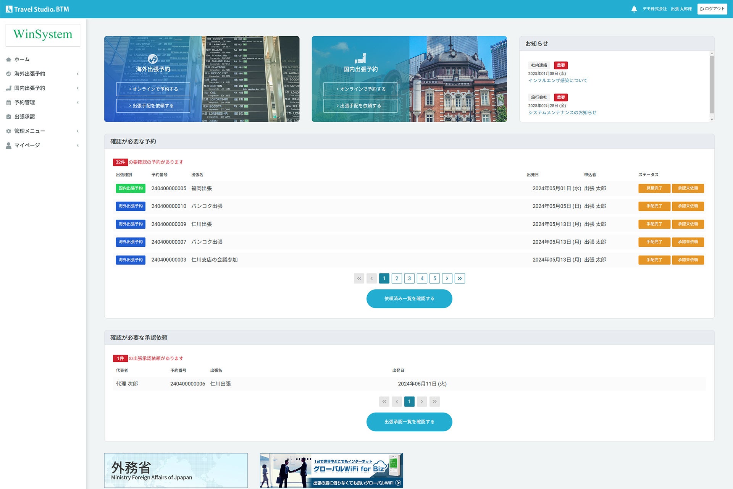The height and width of the screenshot is (489, 733).
Task: Click the calendar icon for 予約管理
Action: 8,102
